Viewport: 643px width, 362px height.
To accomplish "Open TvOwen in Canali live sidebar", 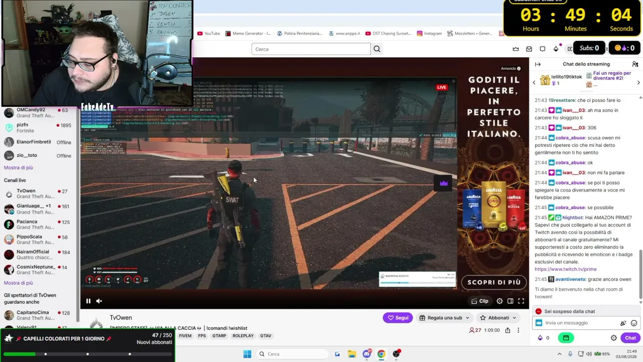I will [x=39, y=194].
